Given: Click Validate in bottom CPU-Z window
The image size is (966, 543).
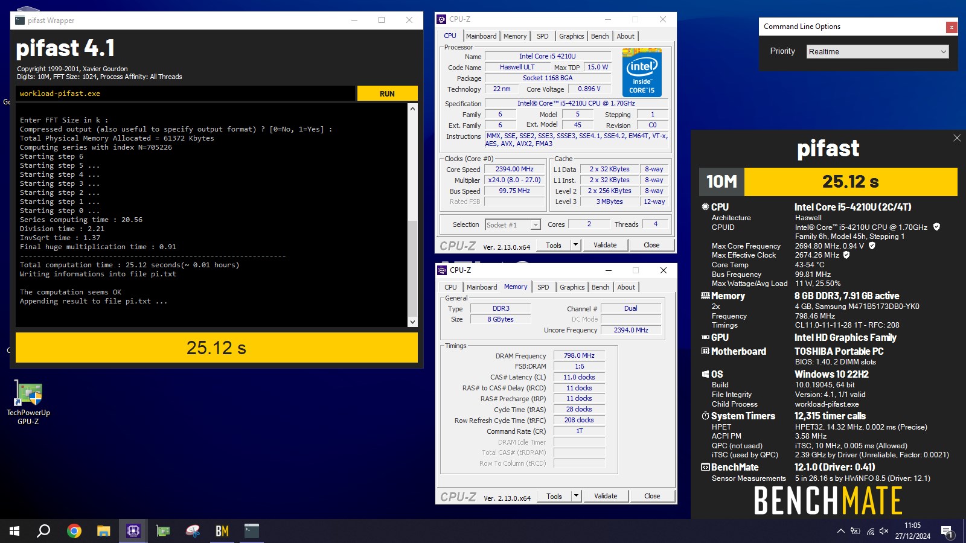Looking at the screenshot, I should [606, 496].
